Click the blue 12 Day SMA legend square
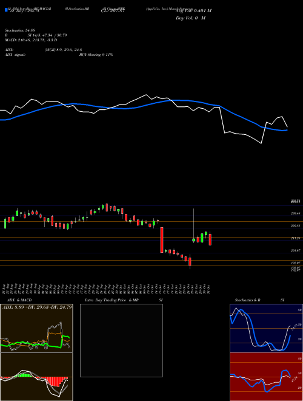 [x=6, y=10]
